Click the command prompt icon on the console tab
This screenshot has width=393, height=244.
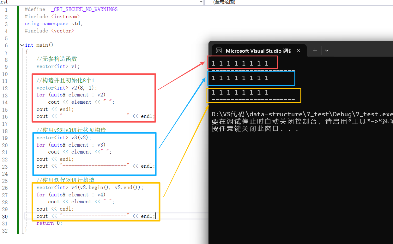coord(219,50)
